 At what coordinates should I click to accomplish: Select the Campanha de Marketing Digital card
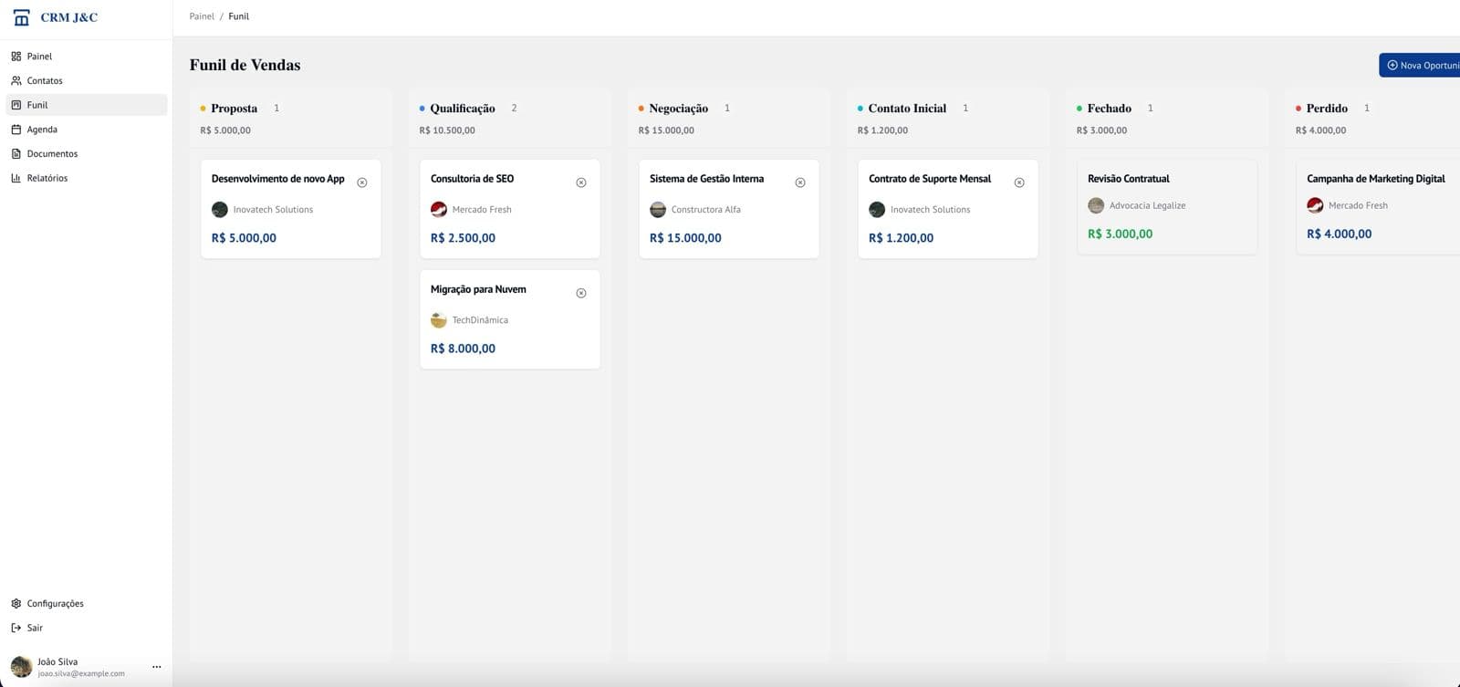click(x=1376, y=206)
